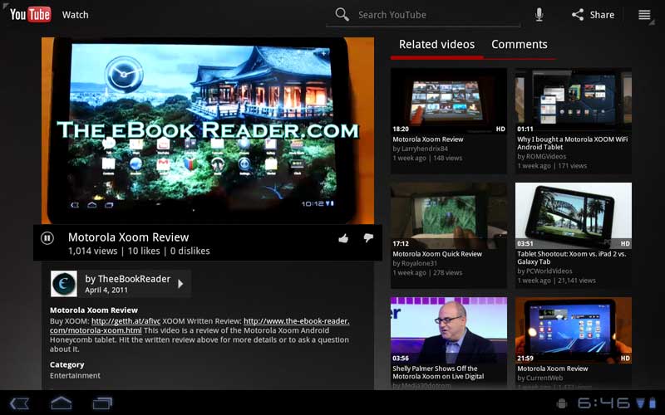Expand the TheeBookReader channel arrow

tap(180, 283)
